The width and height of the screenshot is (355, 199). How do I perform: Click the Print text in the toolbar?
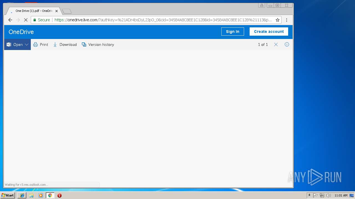tap(44, 44)
